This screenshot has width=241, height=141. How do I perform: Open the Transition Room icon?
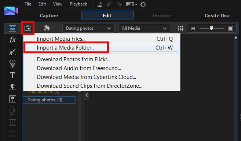pos(12,87)
